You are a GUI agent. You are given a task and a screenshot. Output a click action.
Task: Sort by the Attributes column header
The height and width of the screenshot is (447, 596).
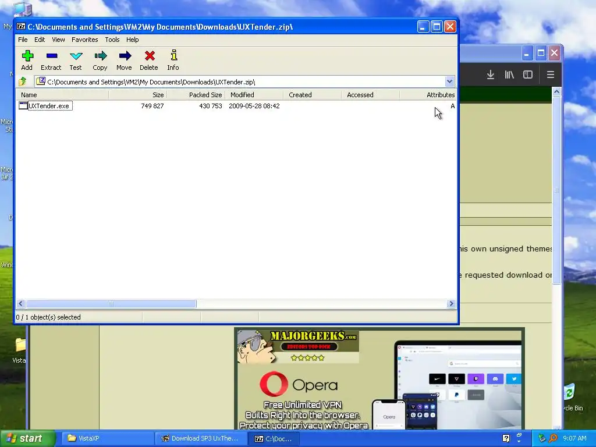point(428,95)
